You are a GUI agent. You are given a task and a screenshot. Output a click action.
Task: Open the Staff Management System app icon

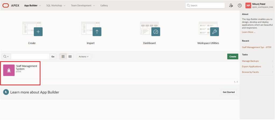click(x=9, y=70)
